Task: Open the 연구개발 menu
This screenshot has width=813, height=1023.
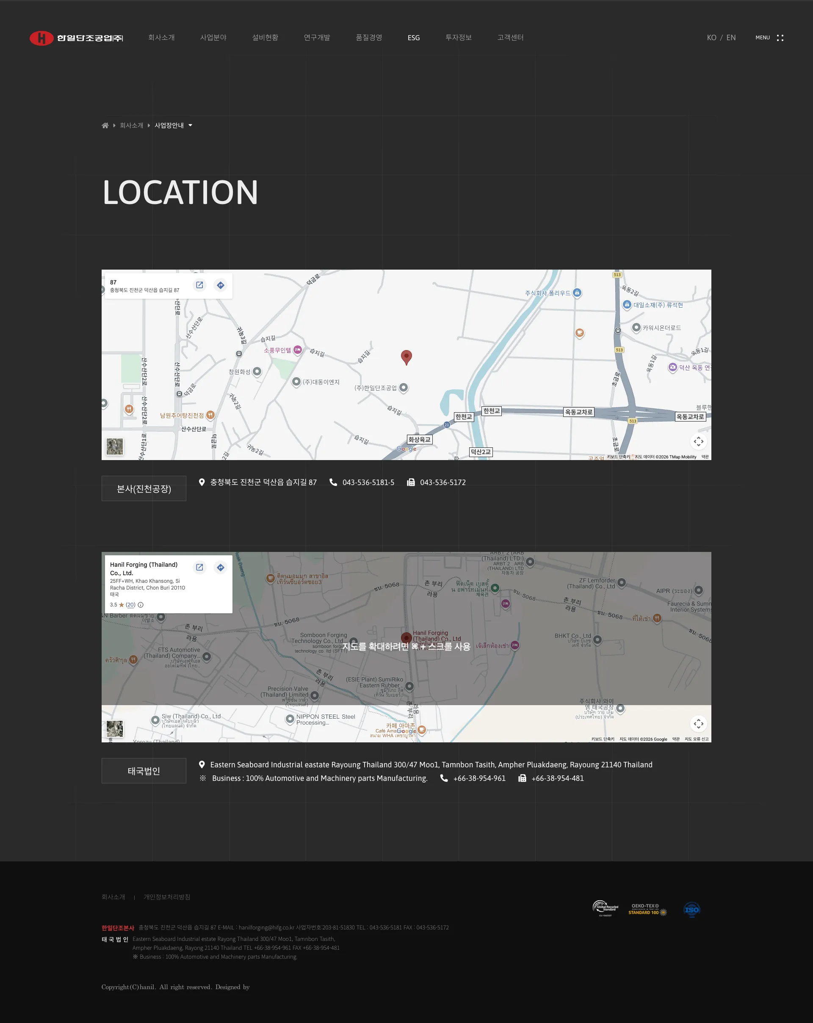Action: pos(317,38)
